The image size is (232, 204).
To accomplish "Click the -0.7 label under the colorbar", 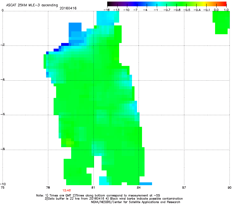I will click(167, 10).
